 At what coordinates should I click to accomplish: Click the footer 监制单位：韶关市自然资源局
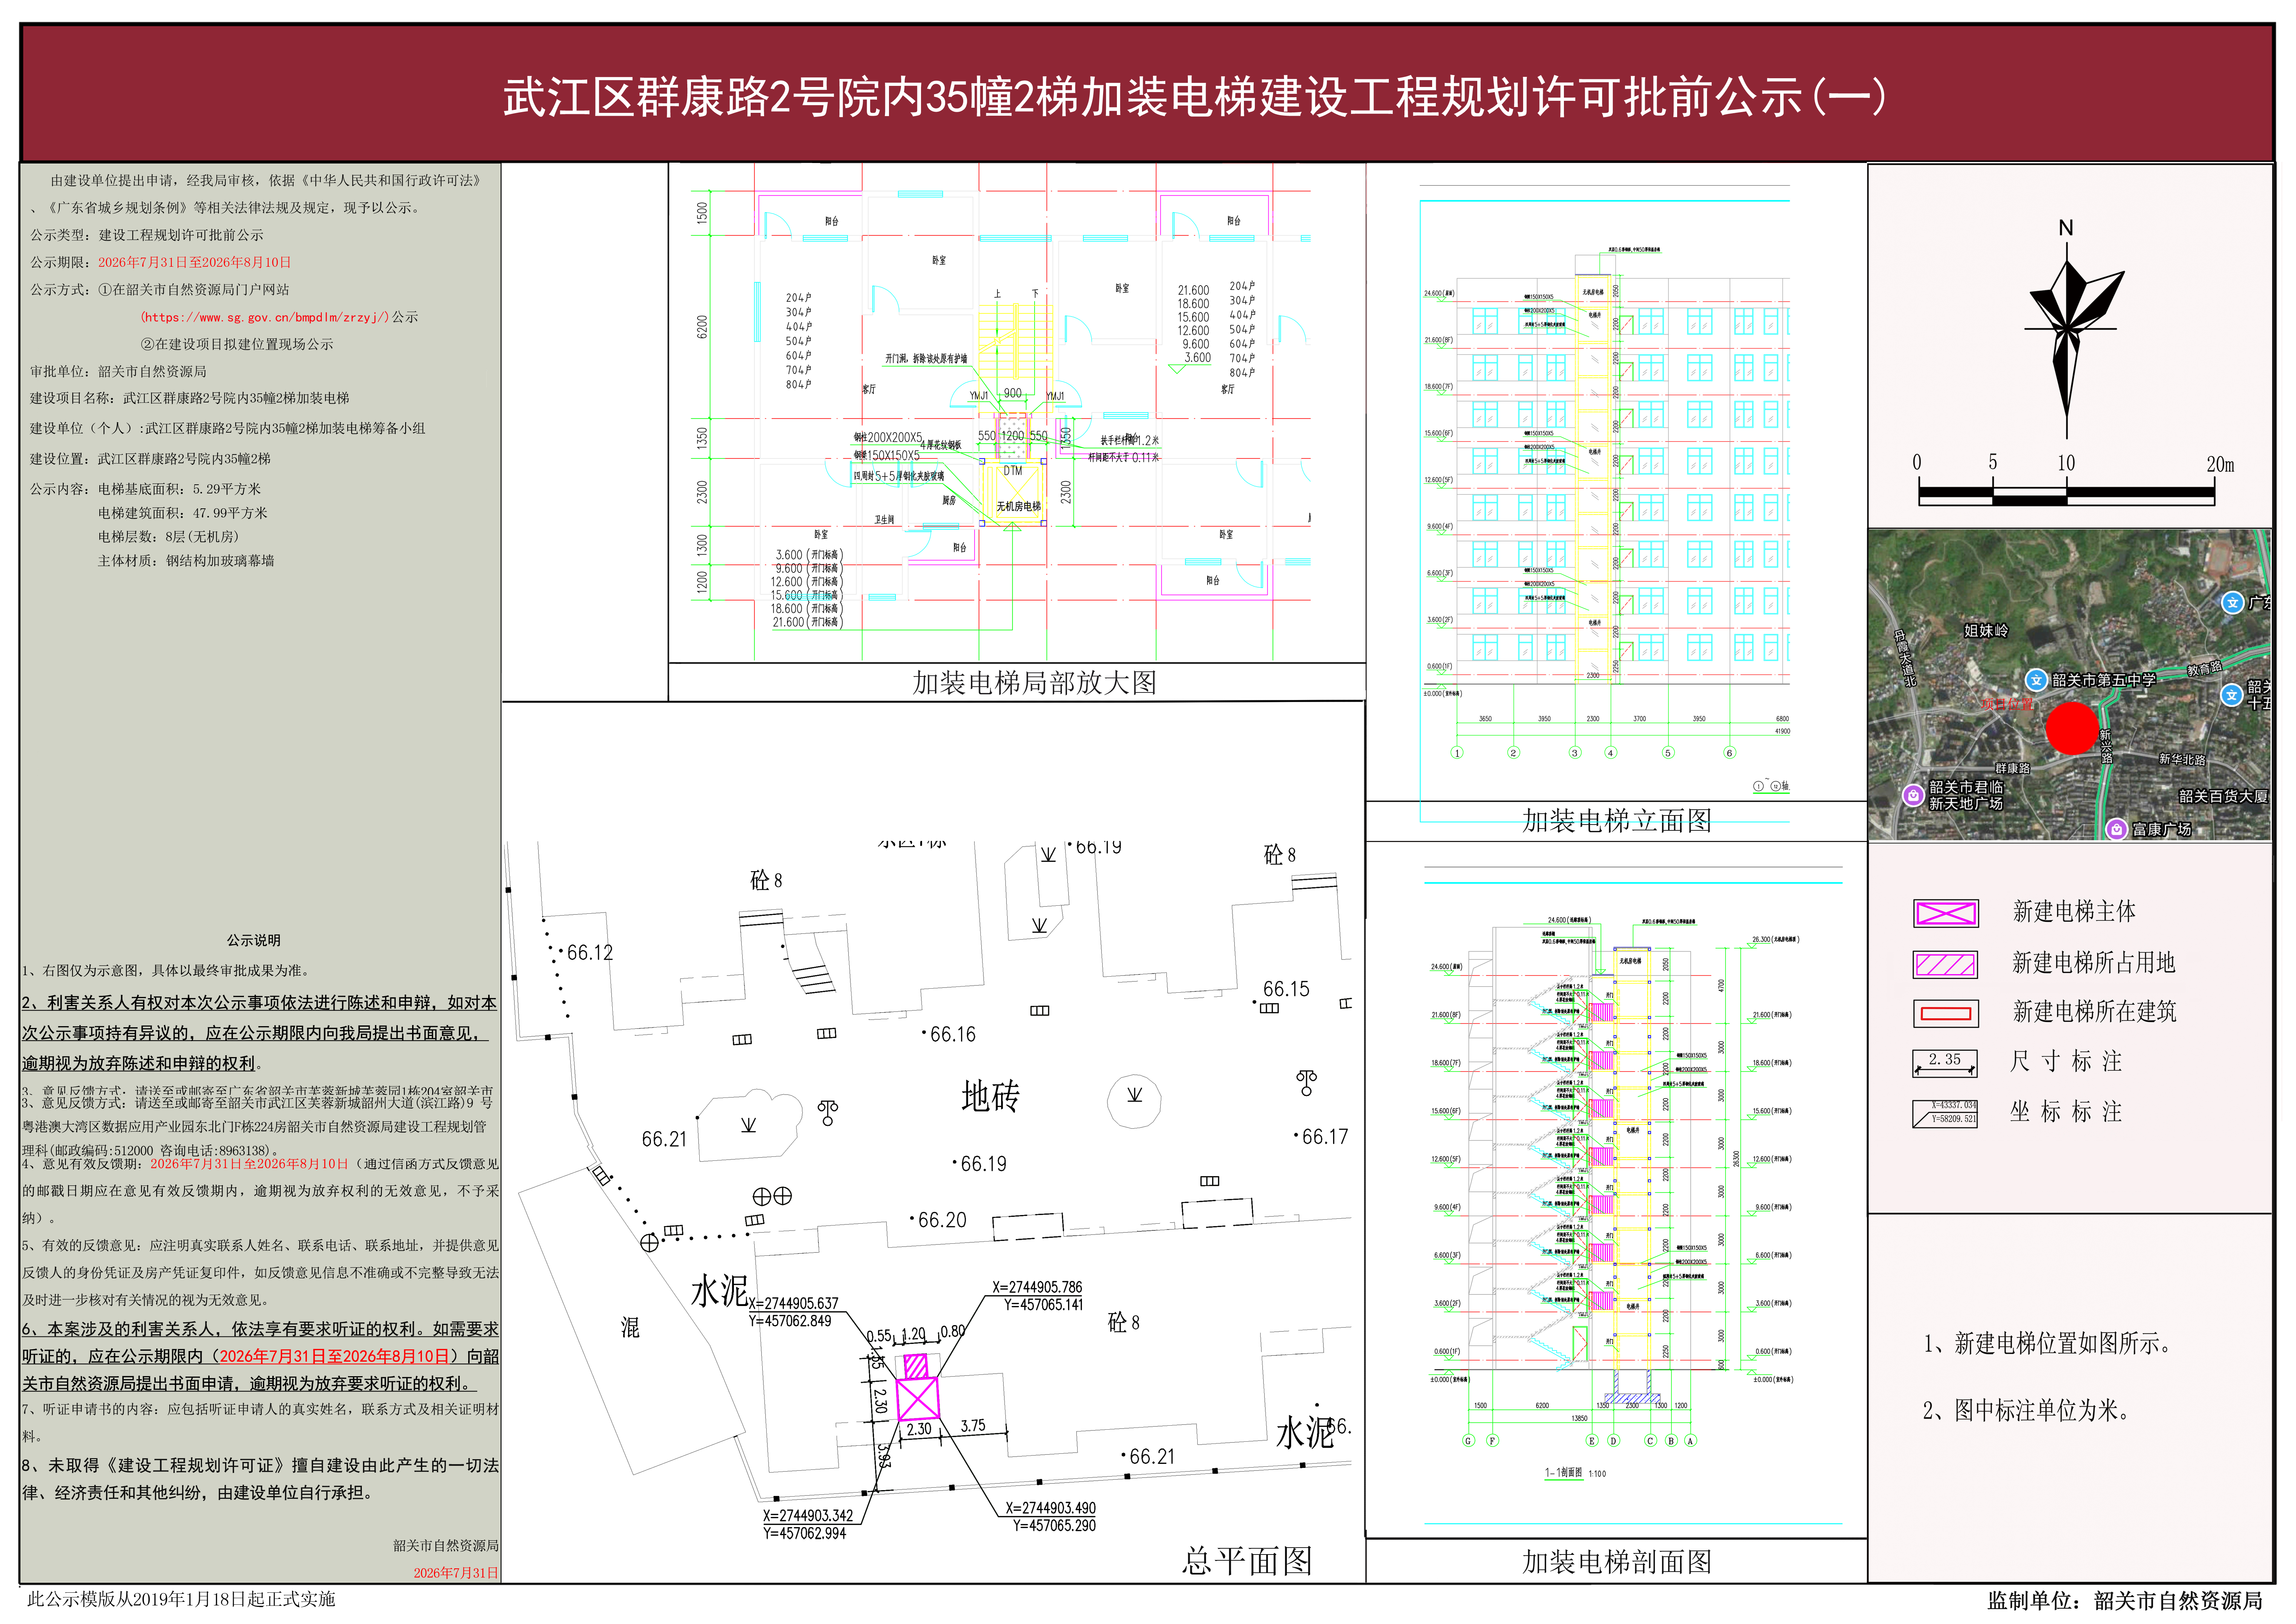click(2125, 1601)
